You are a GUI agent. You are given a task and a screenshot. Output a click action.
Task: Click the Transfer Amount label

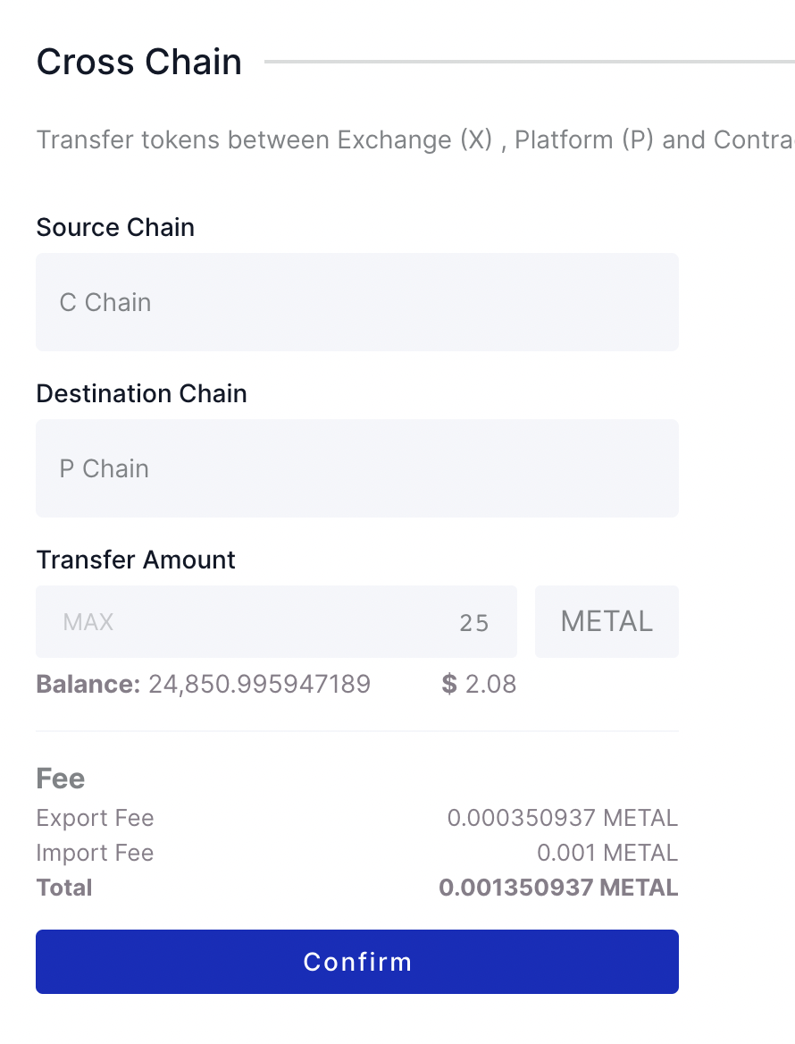click(x=136, y=559)
